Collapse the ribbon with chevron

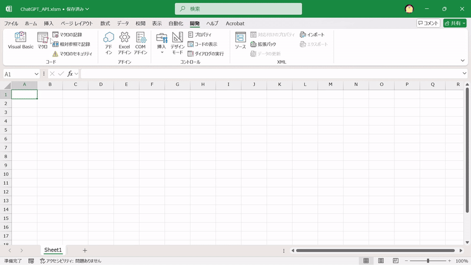(x=462, y=60)
